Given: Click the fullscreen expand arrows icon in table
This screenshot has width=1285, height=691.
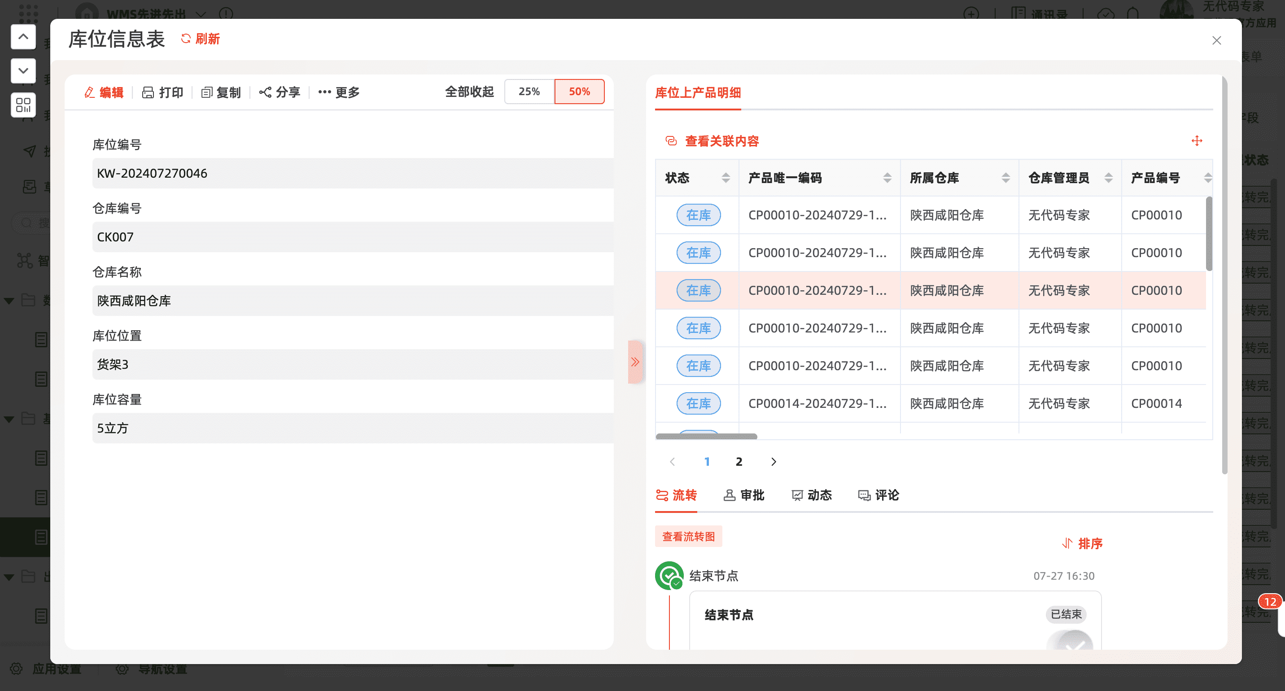Looking at the screenshot, I should pos(1197,141).
